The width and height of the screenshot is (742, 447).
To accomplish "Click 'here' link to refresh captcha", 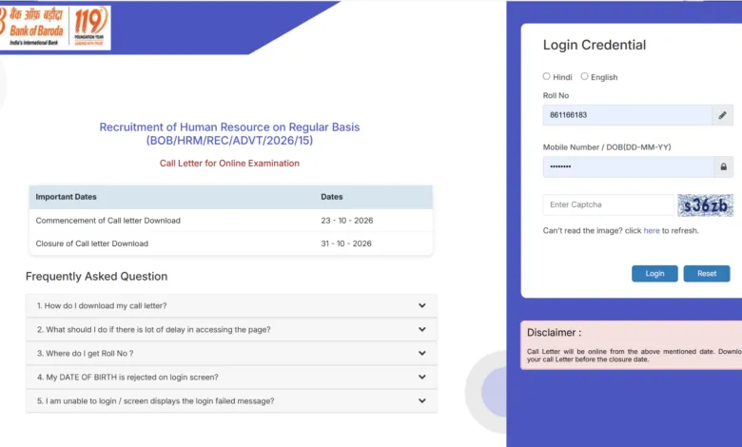I will pyautogui.click(x=651, y=231).
